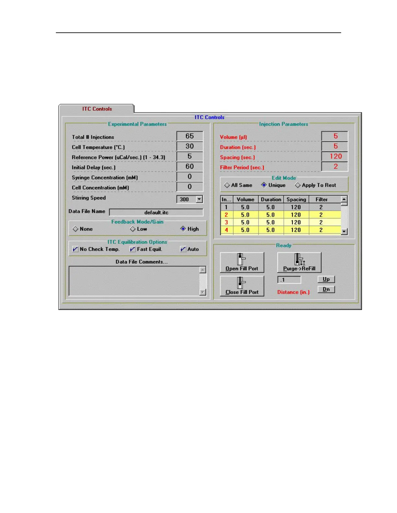Select the Unique edit mode

[273, 185]
